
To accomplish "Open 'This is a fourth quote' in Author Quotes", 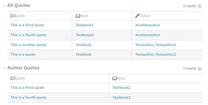I will (x=29, y=97).
